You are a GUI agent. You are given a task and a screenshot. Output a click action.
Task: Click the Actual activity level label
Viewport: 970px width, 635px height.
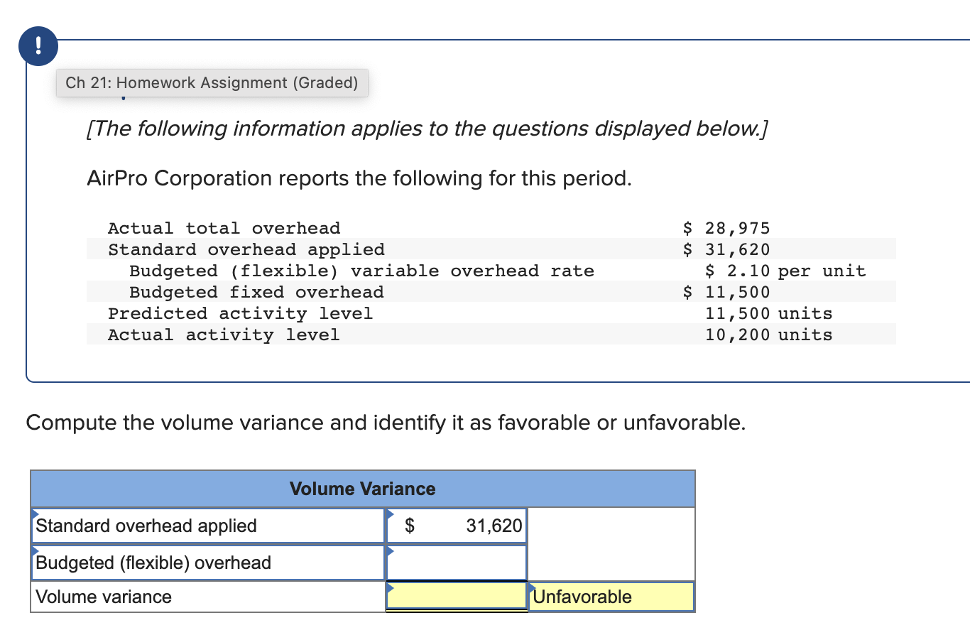point(224,335)
